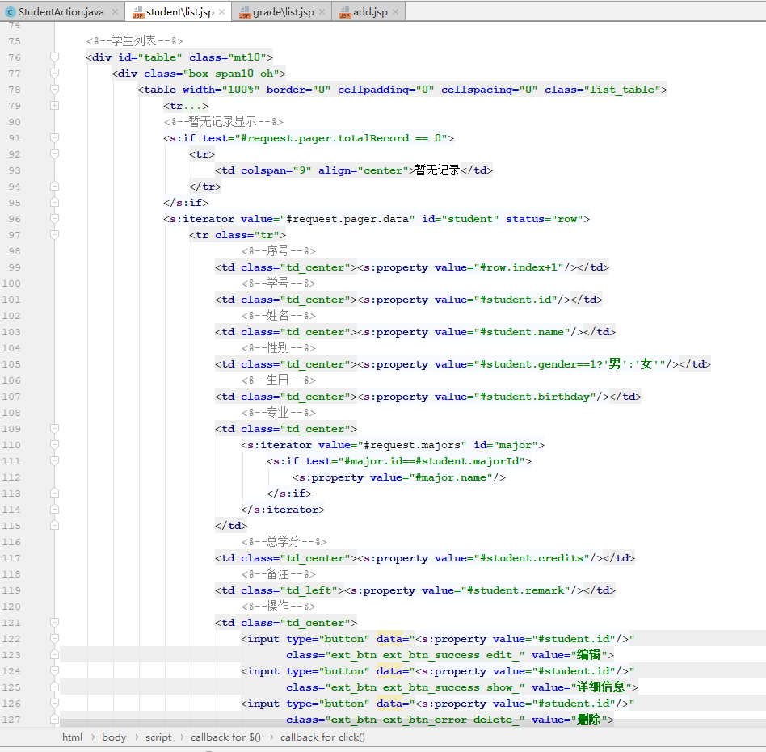
Task: Switch to the StudentAction.java tab
Action: 61,12
